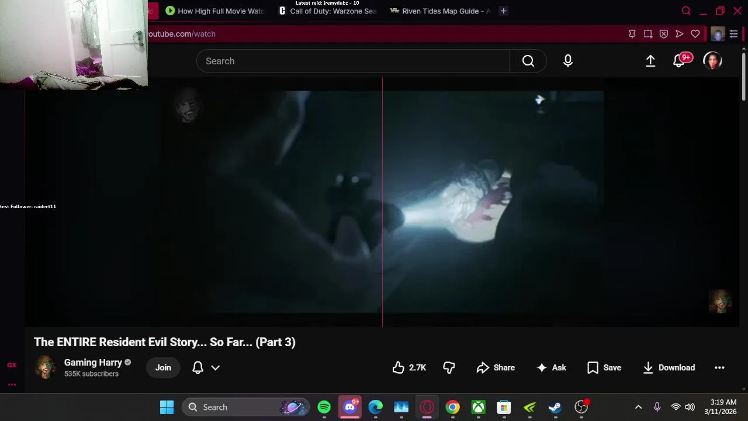Open YouTube notifications bell with 9+ badge
Screen dimensions: 748x421
point(679,61)
